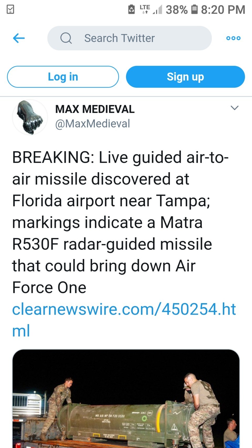Screen dimensions: 252x448
Task: Tap the back arrow icon
Action: [19, 38]
